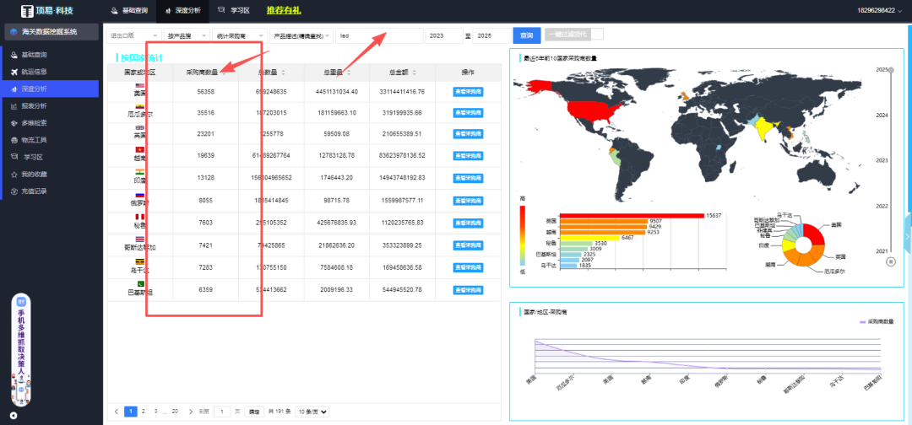Switch to the 学习区 top tab
The width and height of the screenshot is (912, 425).
233,10
